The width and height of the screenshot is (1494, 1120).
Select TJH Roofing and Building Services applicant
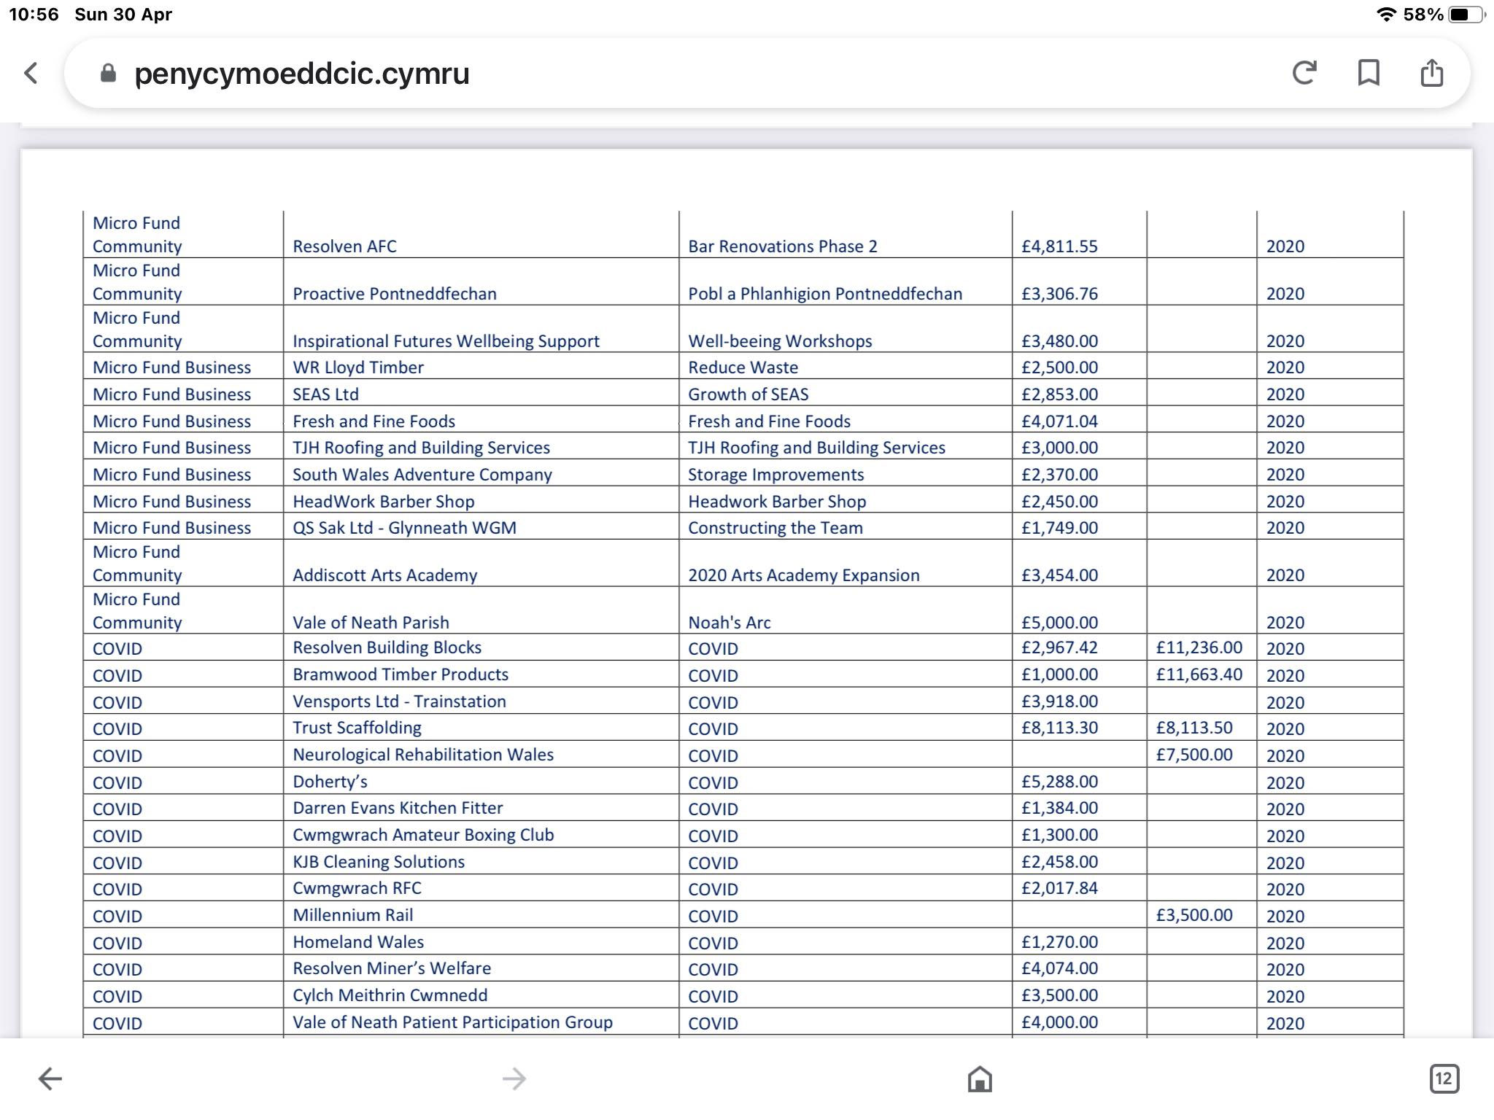421,448
